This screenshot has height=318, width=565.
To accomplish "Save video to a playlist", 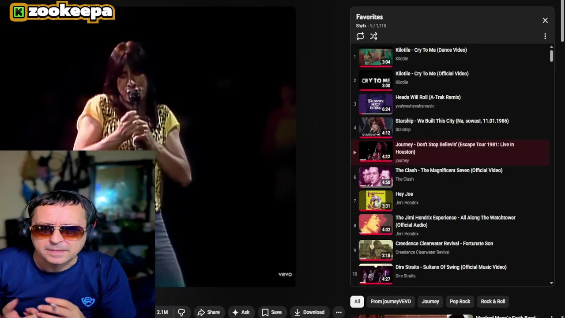I will click(x=272, y=312).
